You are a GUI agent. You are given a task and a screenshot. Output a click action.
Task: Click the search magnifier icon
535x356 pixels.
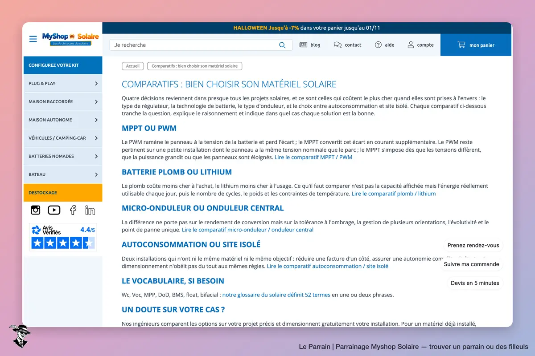tap(282, 45)
